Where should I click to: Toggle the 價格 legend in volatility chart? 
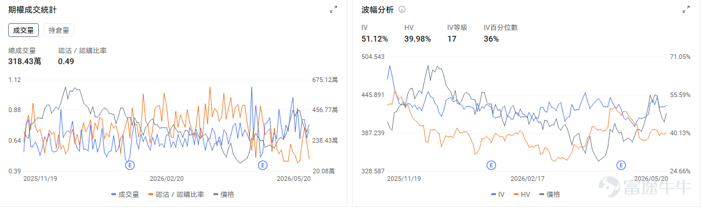click(550, 195)
